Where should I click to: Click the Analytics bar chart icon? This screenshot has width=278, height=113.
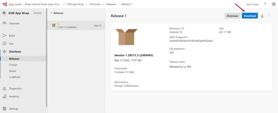point(4,96)
